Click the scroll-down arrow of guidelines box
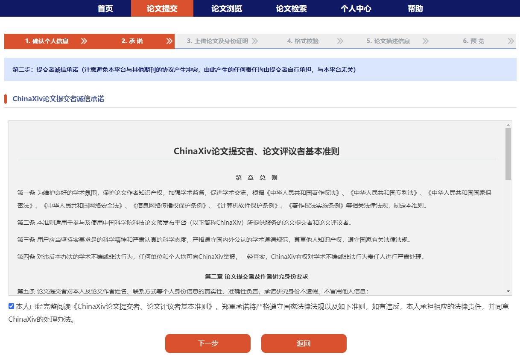This screenshot has width=520, height=355. [508, 291]
